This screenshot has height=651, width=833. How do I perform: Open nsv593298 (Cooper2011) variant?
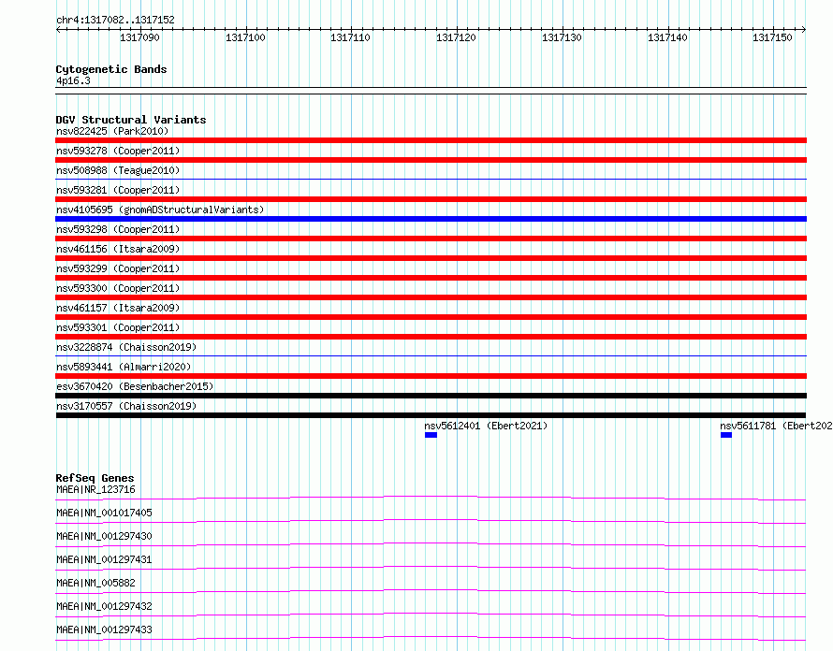(118, 229)
